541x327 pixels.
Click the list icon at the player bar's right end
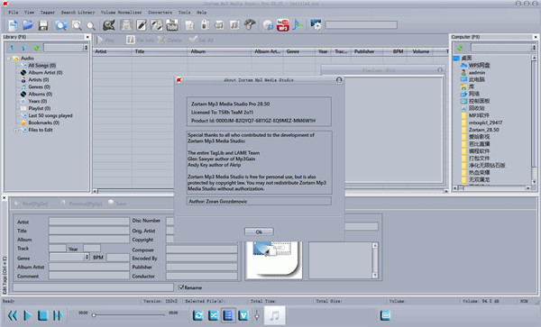385,315
